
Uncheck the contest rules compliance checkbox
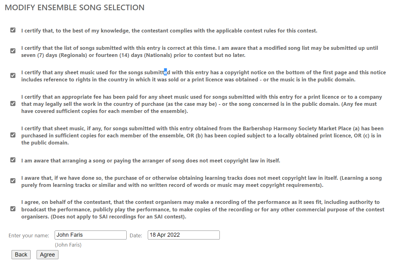(13, 30)
